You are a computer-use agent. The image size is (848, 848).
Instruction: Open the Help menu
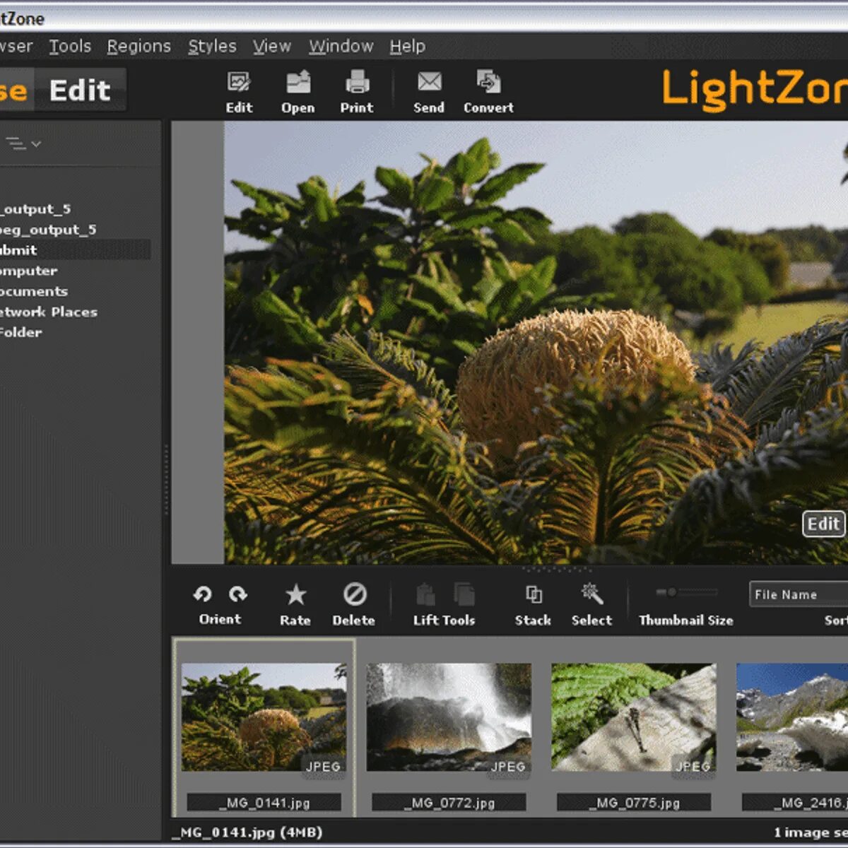click(x=408, y=47)
